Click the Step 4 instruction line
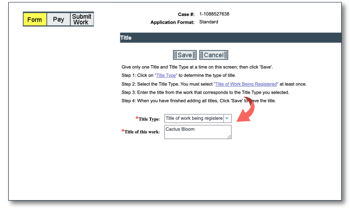 [x=198, y=101]
